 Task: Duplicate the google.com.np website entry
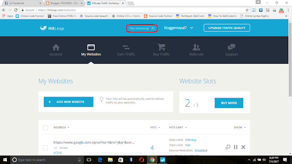(228, 147)
